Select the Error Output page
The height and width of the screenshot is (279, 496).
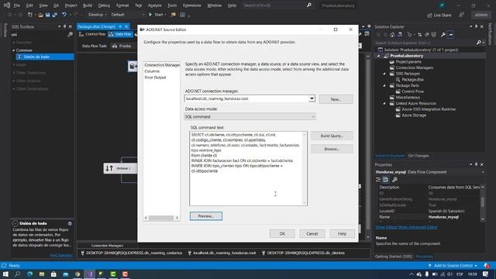point(155,77)
